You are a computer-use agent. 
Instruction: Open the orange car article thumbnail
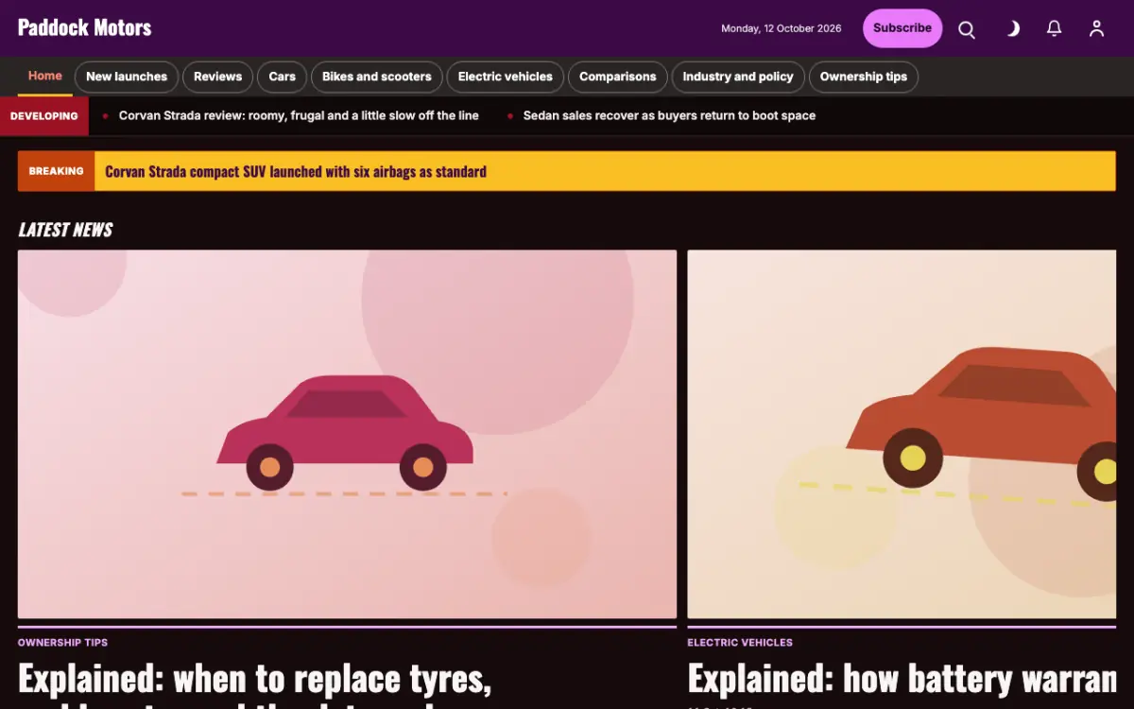(902, 434)
